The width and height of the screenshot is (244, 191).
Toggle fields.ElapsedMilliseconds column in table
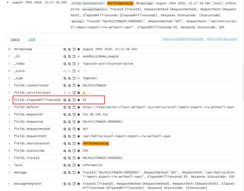[x=74, y=100]
